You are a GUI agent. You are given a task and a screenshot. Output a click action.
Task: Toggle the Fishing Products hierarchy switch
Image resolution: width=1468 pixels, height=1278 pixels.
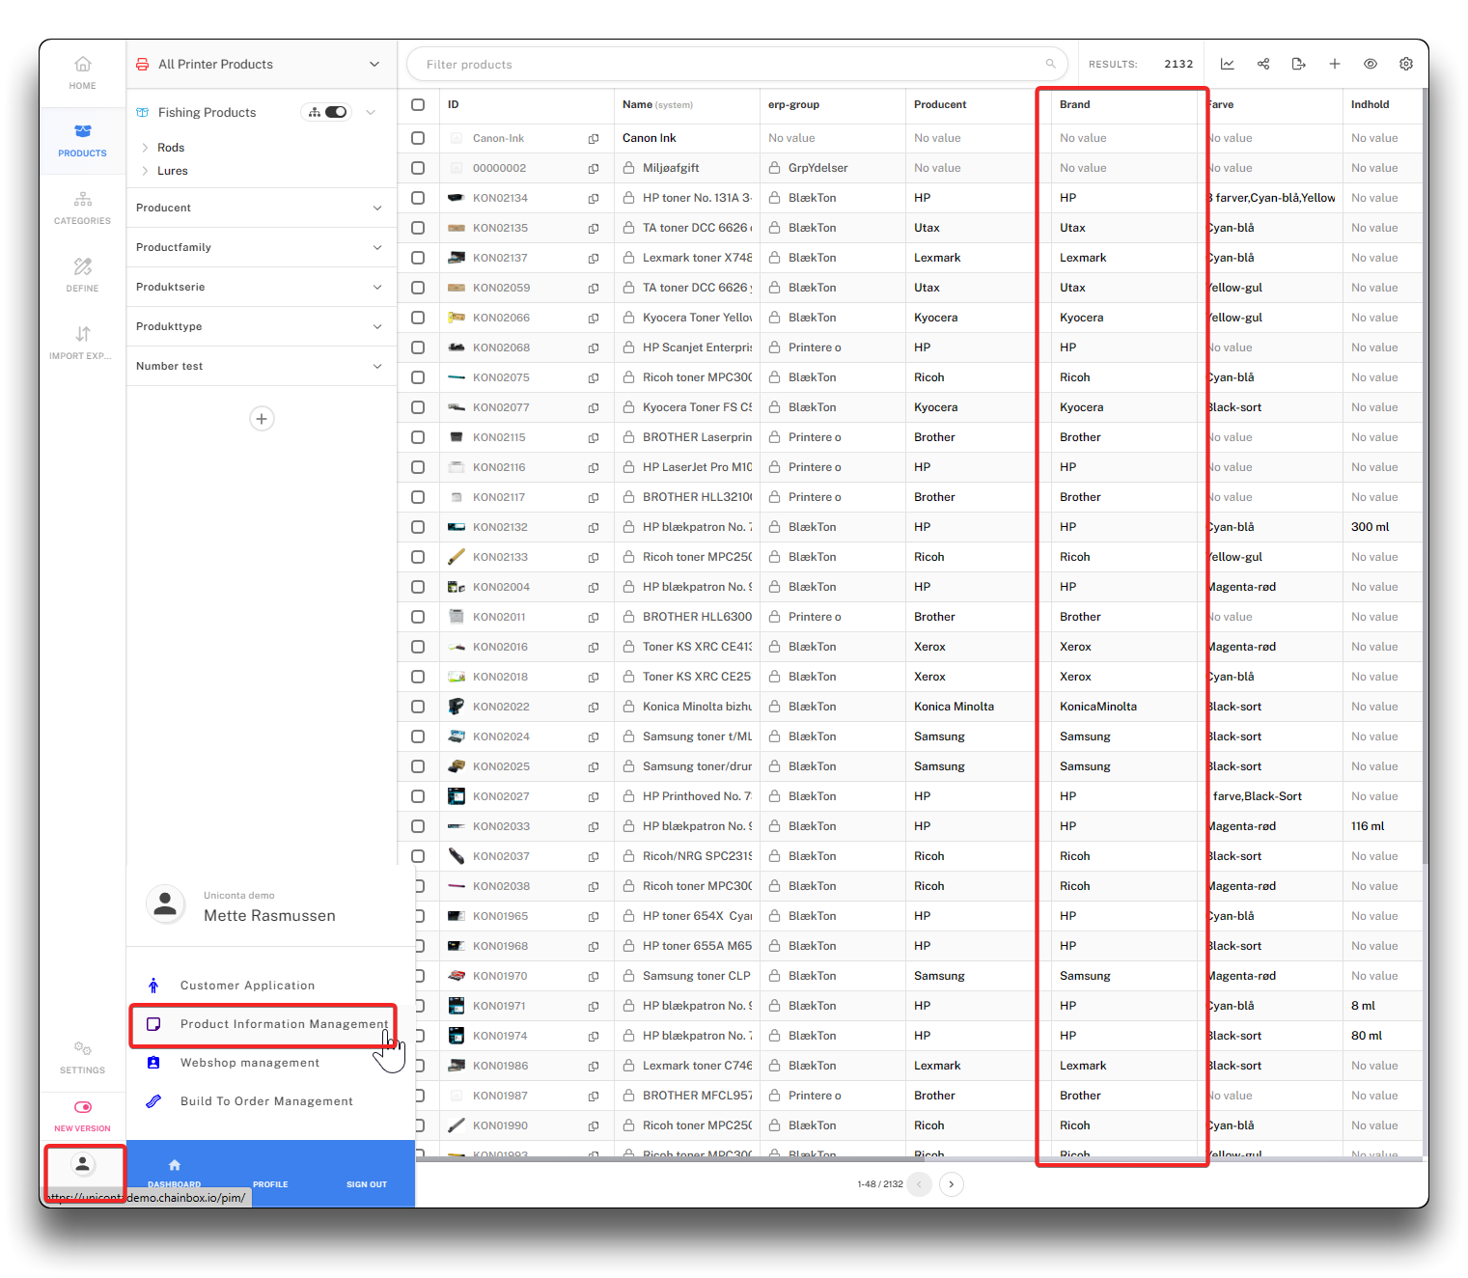click(x=335, y=112)
